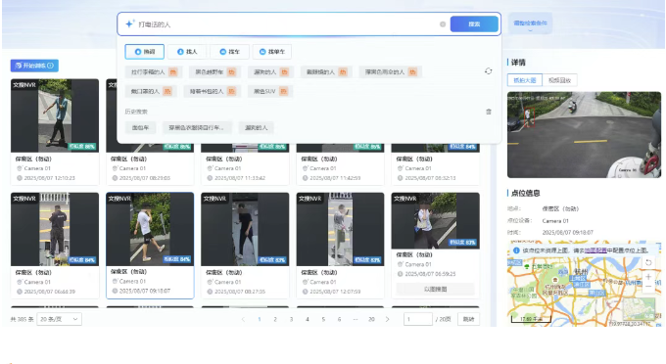Click the page jump button
Screen dimensions: 666x364
468,319
